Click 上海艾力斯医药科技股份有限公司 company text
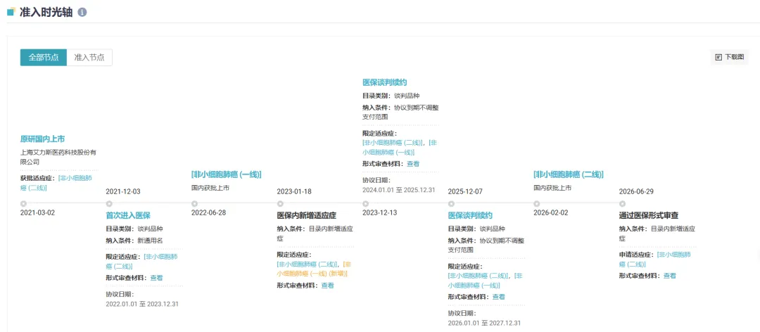Viewport: 760px width, 332px height. 58,157
